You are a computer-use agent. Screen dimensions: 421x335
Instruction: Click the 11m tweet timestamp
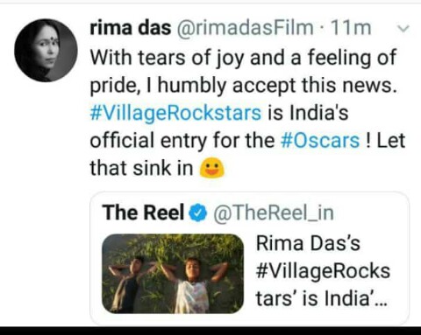click(x=351, y=28)
